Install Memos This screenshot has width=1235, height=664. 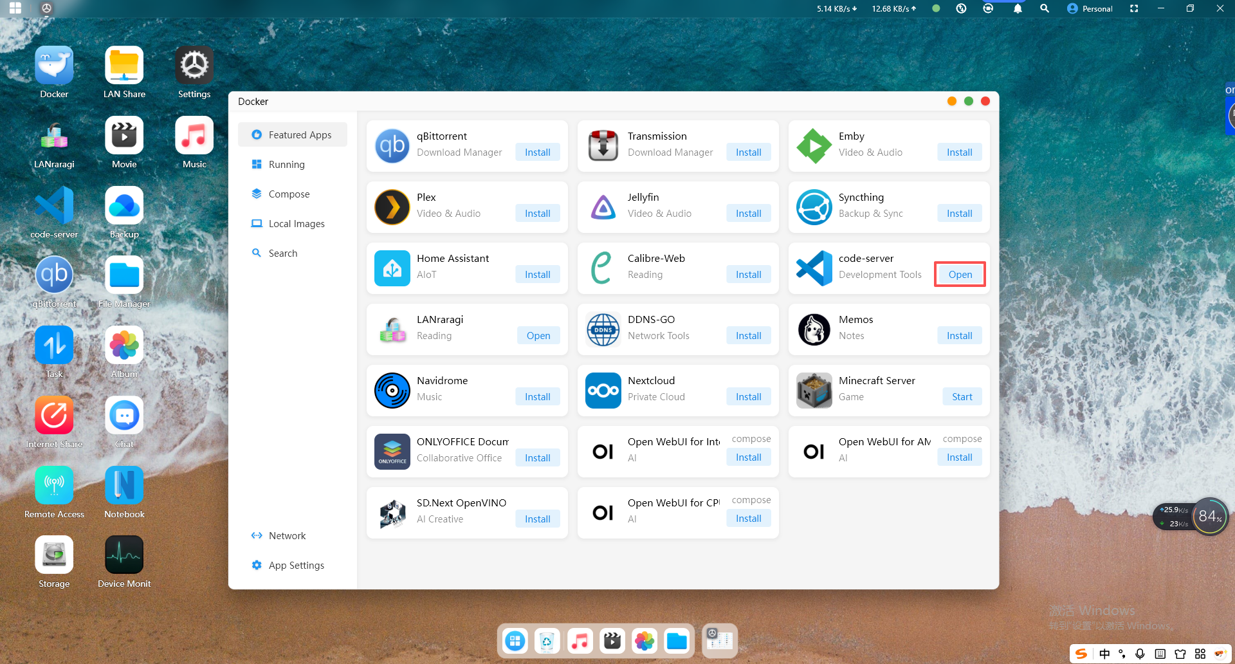(x=960, y=336)
